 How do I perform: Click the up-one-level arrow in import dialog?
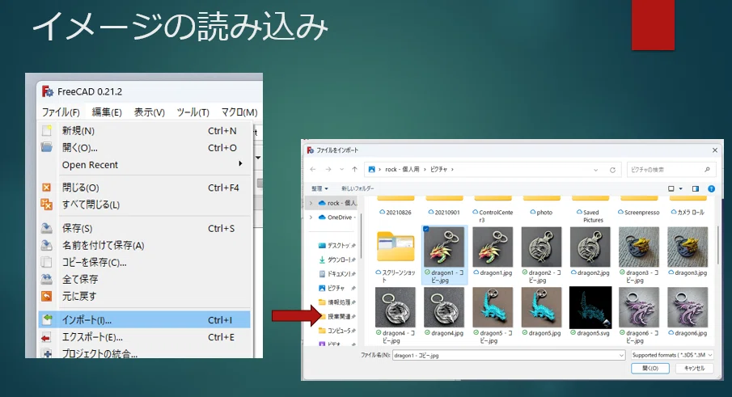pos(355,169)
